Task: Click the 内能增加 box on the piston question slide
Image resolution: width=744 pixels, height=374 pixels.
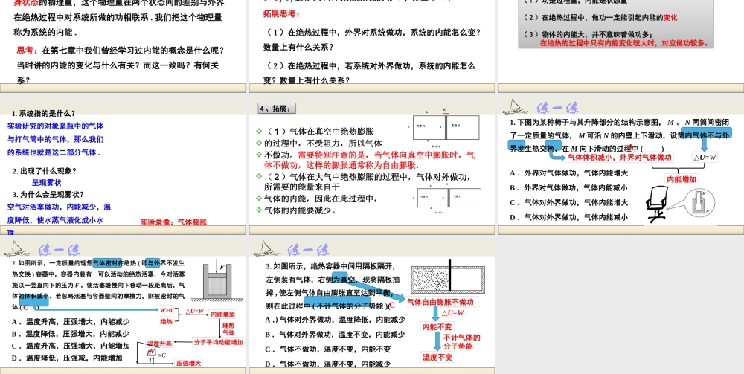Action: [x=223, y=314]
